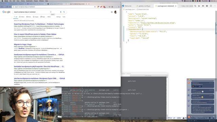217x122 pixels.
Task: Open the Window menu in menu bar
Action: tap(41, 1)
